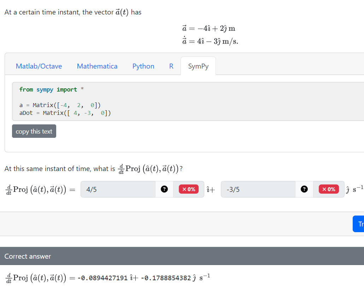Screen dimensions: 364x294
Task: Open the R code tab
Action: (171, 66)
